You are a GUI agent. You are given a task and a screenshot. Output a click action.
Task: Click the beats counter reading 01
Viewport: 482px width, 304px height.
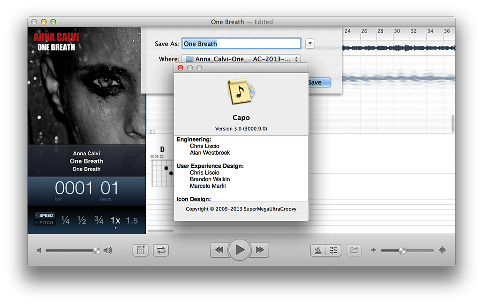[109, 188]
